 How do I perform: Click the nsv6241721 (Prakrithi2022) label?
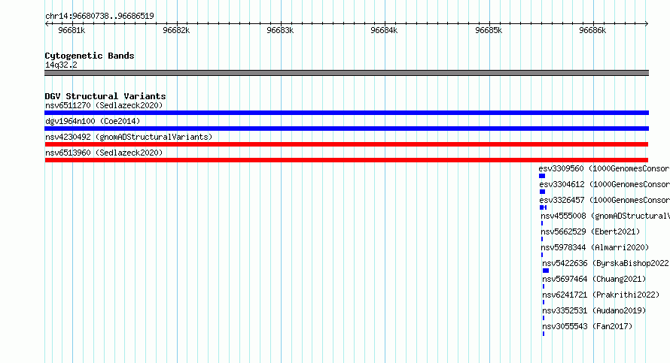[x=601, y=295]
